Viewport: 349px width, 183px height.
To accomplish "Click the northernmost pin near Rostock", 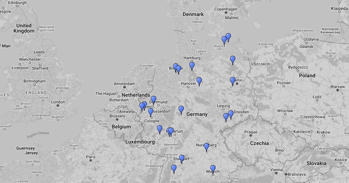I will [x=228, y=37].
